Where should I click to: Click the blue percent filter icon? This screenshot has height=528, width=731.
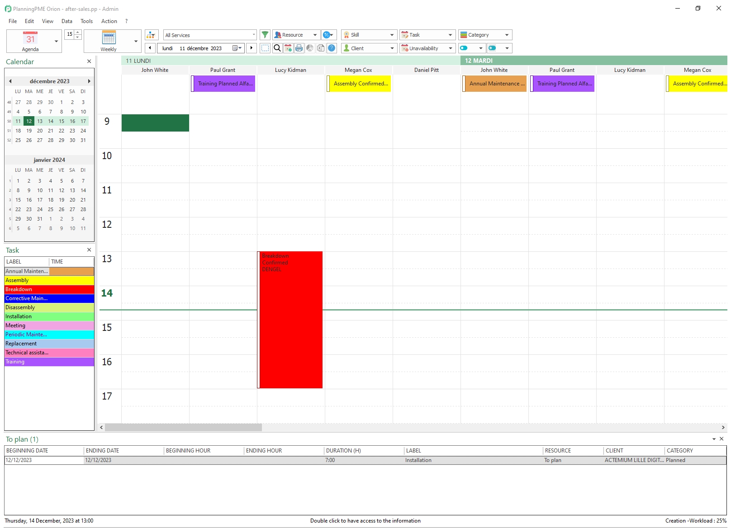tap(328, 35)
